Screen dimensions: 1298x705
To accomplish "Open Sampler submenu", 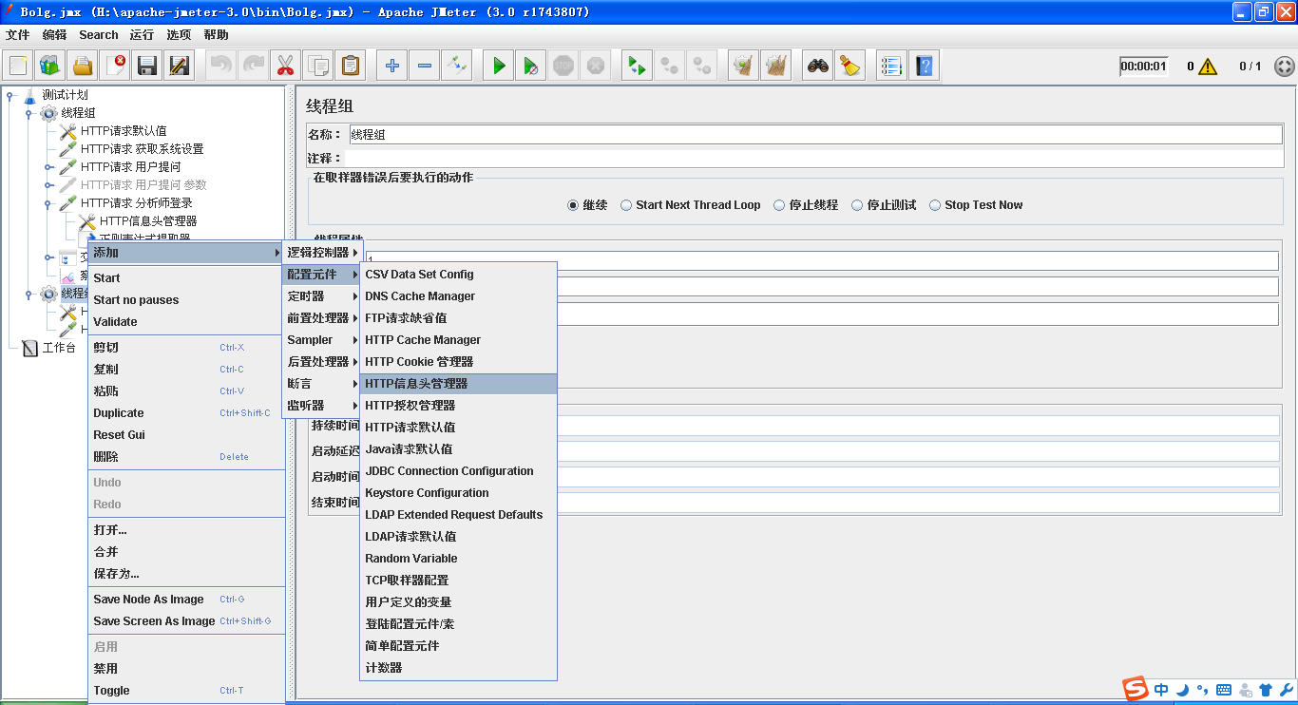I will pyautogui.click(x=323, y=340).
